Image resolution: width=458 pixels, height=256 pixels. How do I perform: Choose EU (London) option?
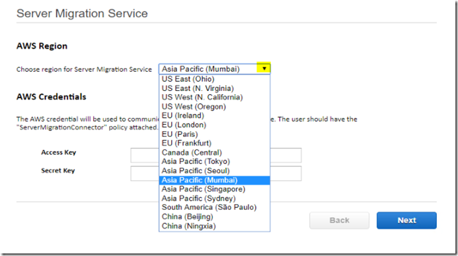click(x=214, y=125)
